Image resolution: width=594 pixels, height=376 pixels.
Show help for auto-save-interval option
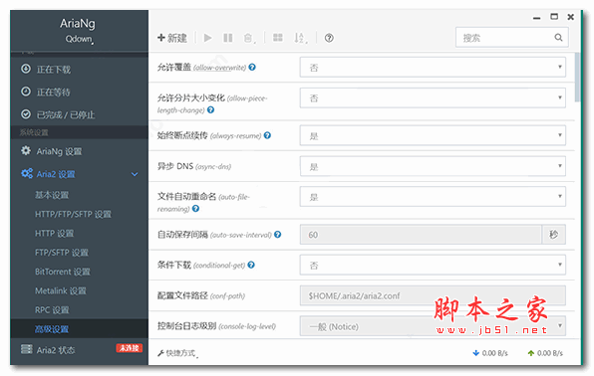pos(278,235)
